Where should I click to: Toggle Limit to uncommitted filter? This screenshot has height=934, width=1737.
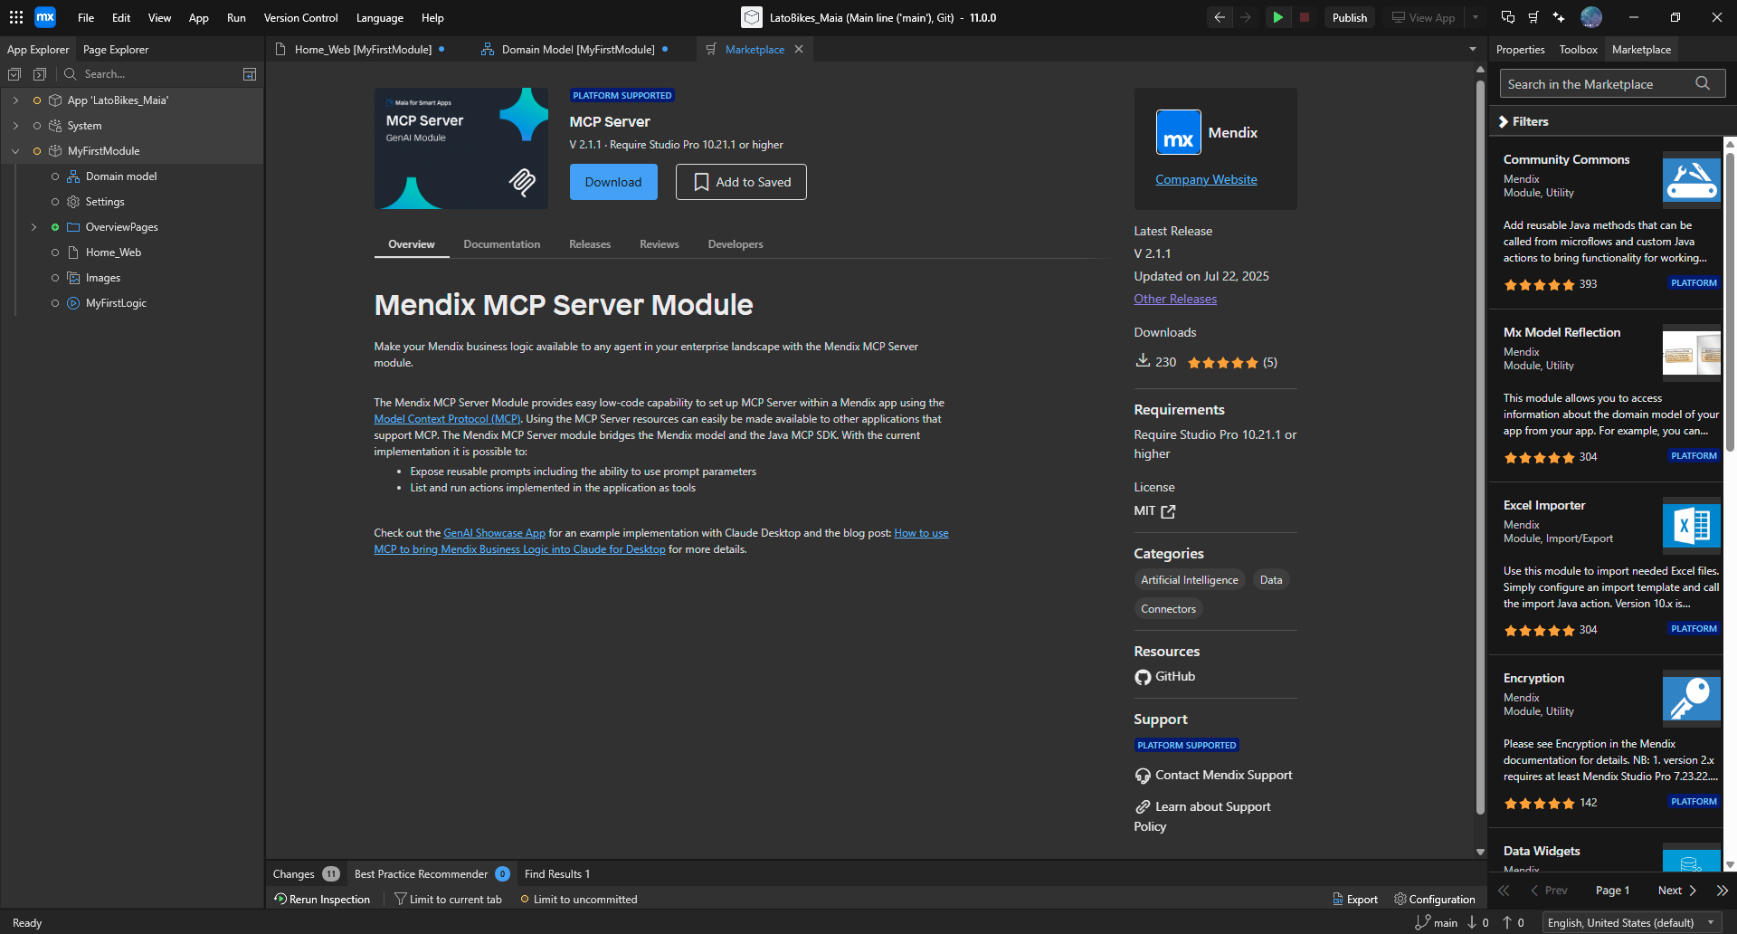[578, 899]
